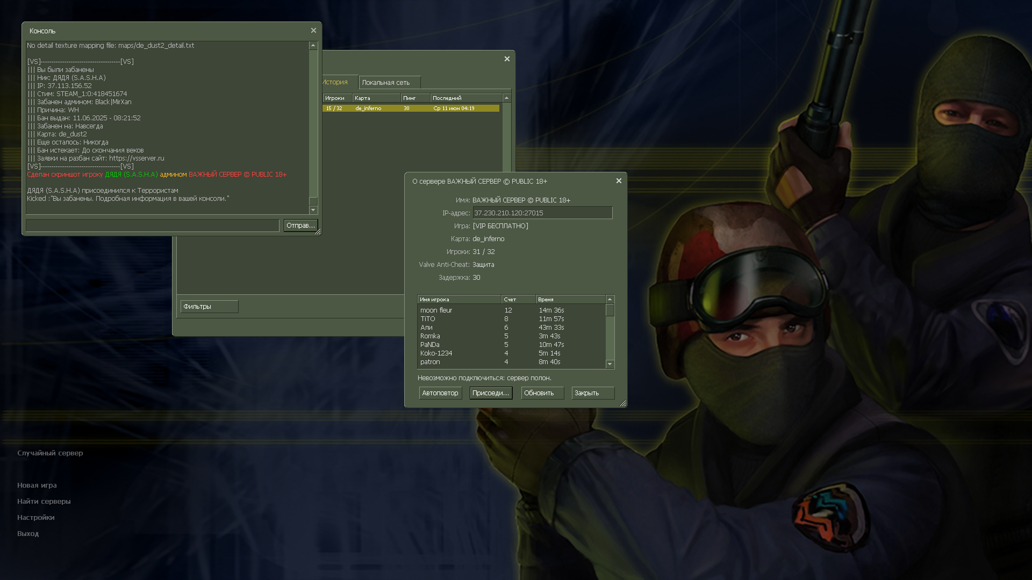Select the de_inferno server row
Viewport: 1032px width, 580px height.
(x=411, y=108)
